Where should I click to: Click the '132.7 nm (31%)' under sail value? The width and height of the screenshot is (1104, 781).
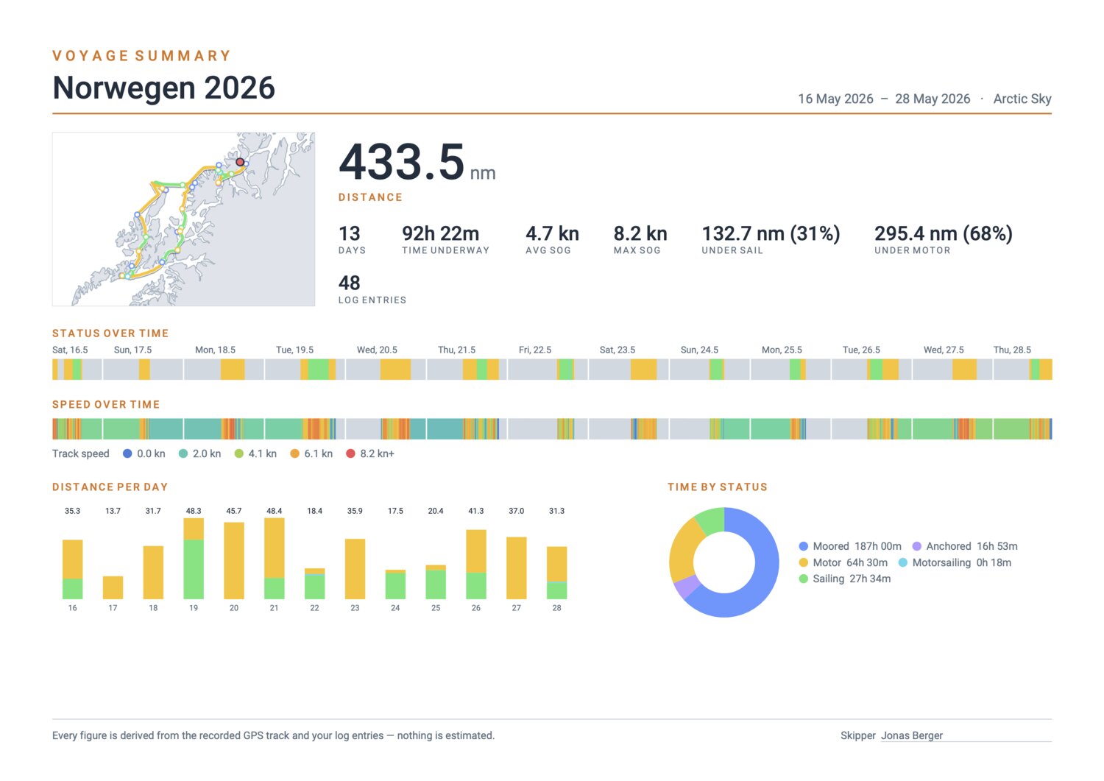pos(771,233)
